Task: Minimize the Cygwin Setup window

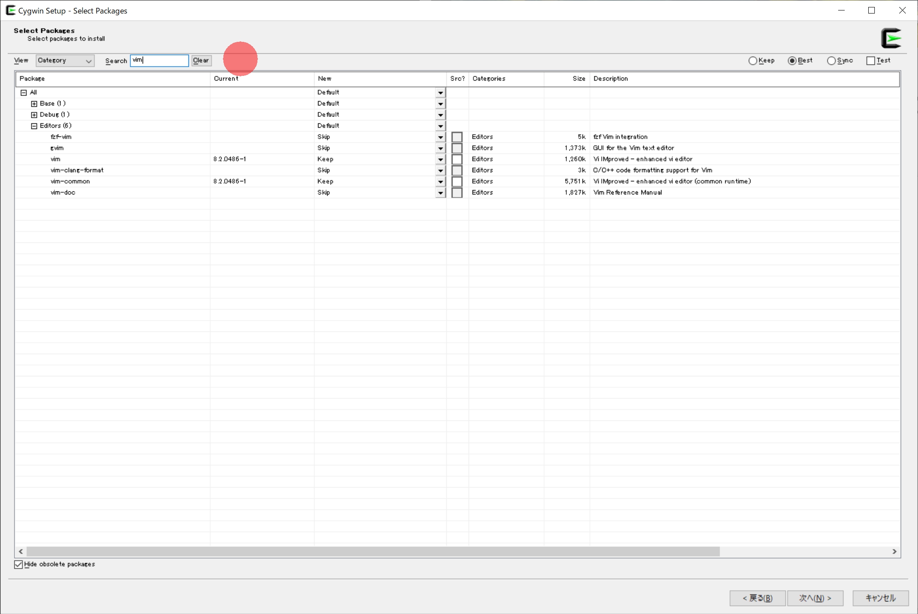Action: pos(841,10)
